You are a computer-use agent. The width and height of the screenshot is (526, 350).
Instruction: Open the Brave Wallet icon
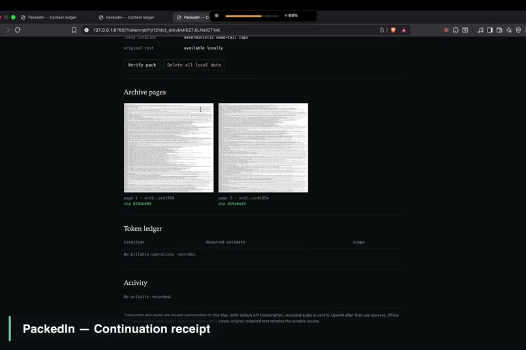click(x=499, y=30)
